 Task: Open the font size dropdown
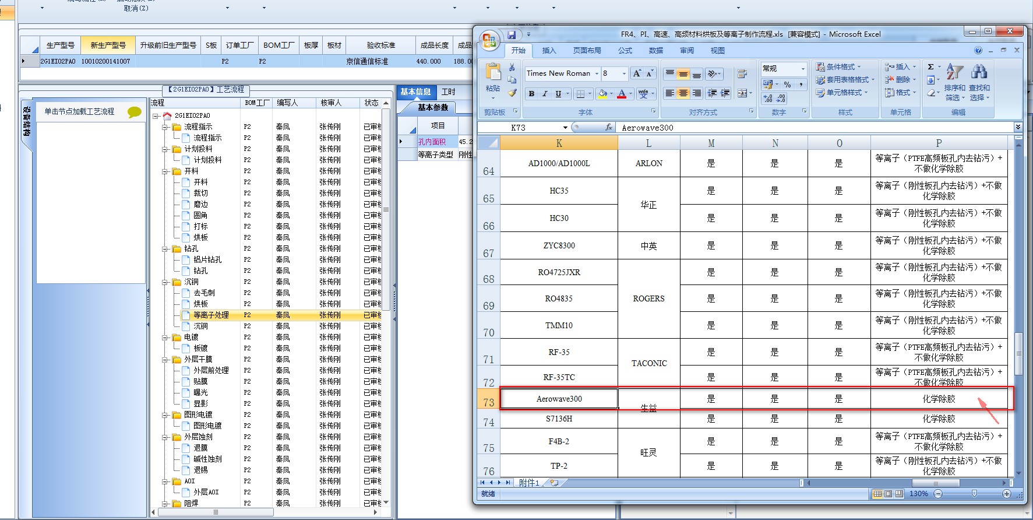click(624, 73)
